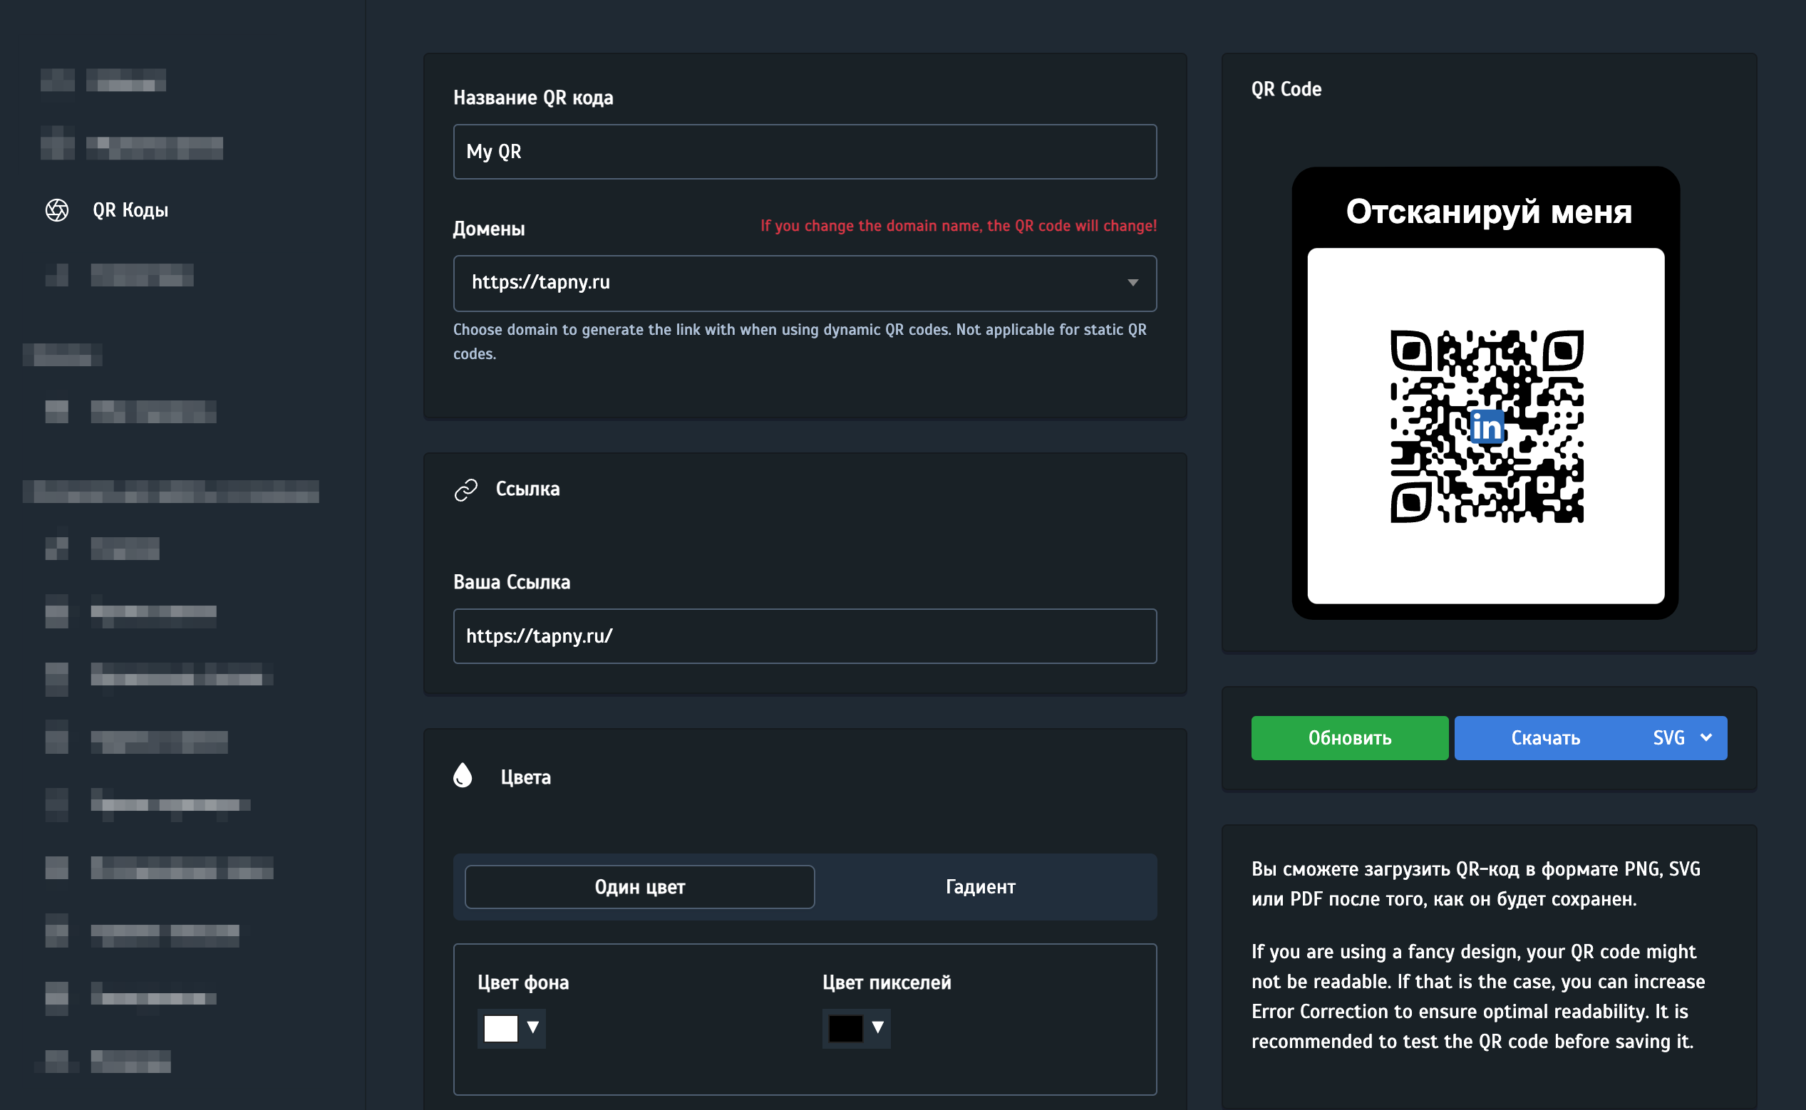
Task: Click the LinkedIn logo inside the QR code
Action: coord(1487,427)
